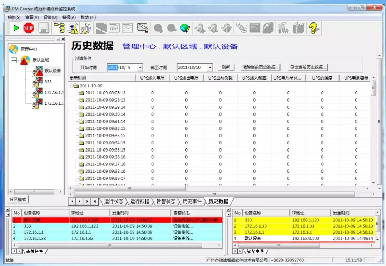This screenshot has width=386, height=266.
Task: Open the 开始时间 date dropdown
Action: coord(139,67)
